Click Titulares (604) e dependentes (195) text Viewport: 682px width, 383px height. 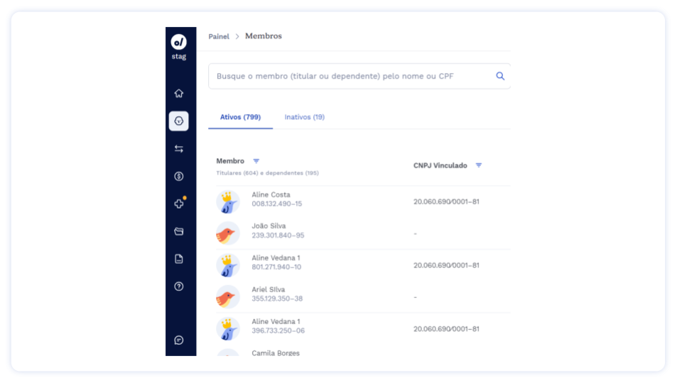pos(268,173)
